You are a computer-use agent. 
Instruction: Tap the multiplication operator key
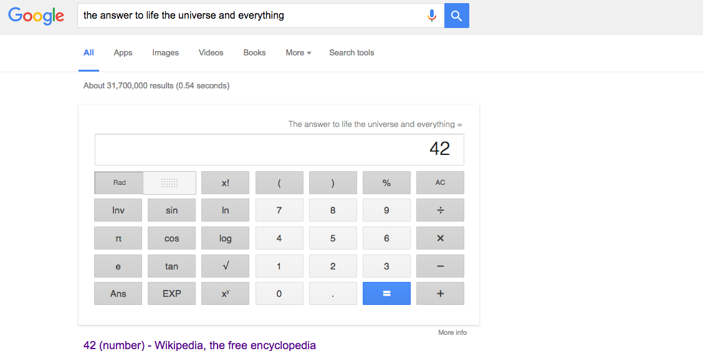coord(440,238)
